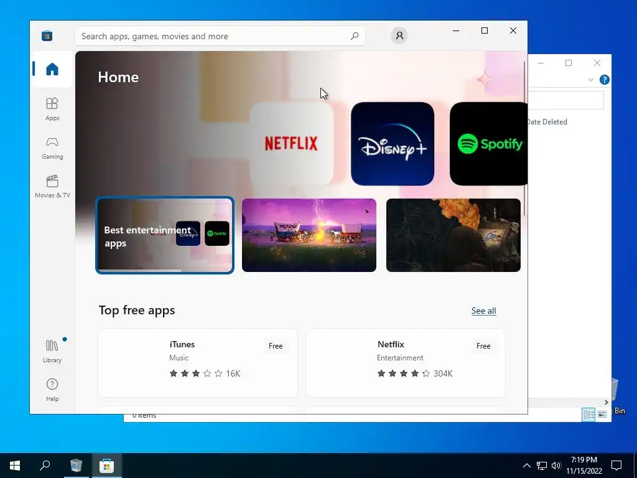Select the dark painter scene card

(x=453, y=235)
